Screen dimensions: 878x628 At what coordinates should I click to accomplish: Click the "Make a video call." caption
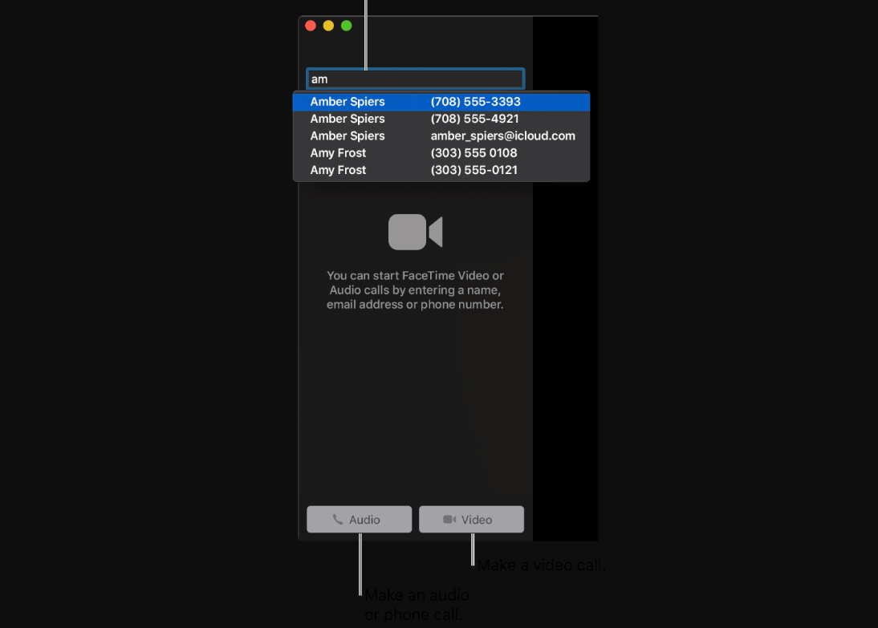(x=542, y=565)
